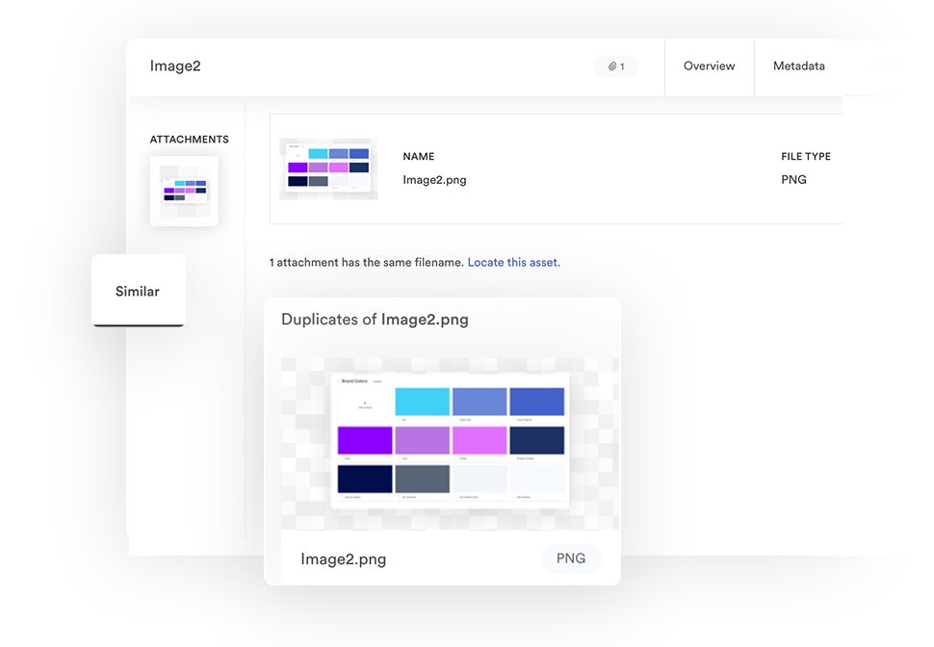Click the '1 attachment has the same filename' text

366,262
